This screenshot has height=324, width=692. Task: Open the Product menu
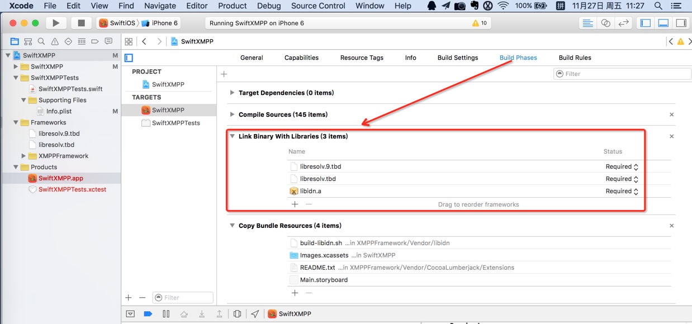pyautogui.click(x=233, y=6)
